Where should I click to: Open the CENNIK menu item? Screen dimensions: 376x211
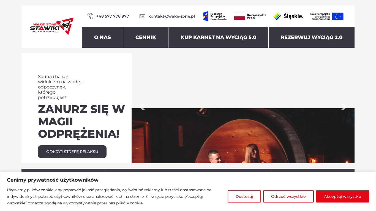tap(146, 37)
